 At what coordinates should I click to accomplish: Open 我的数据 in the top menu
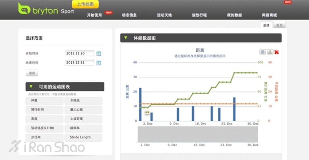coord(234,15)
